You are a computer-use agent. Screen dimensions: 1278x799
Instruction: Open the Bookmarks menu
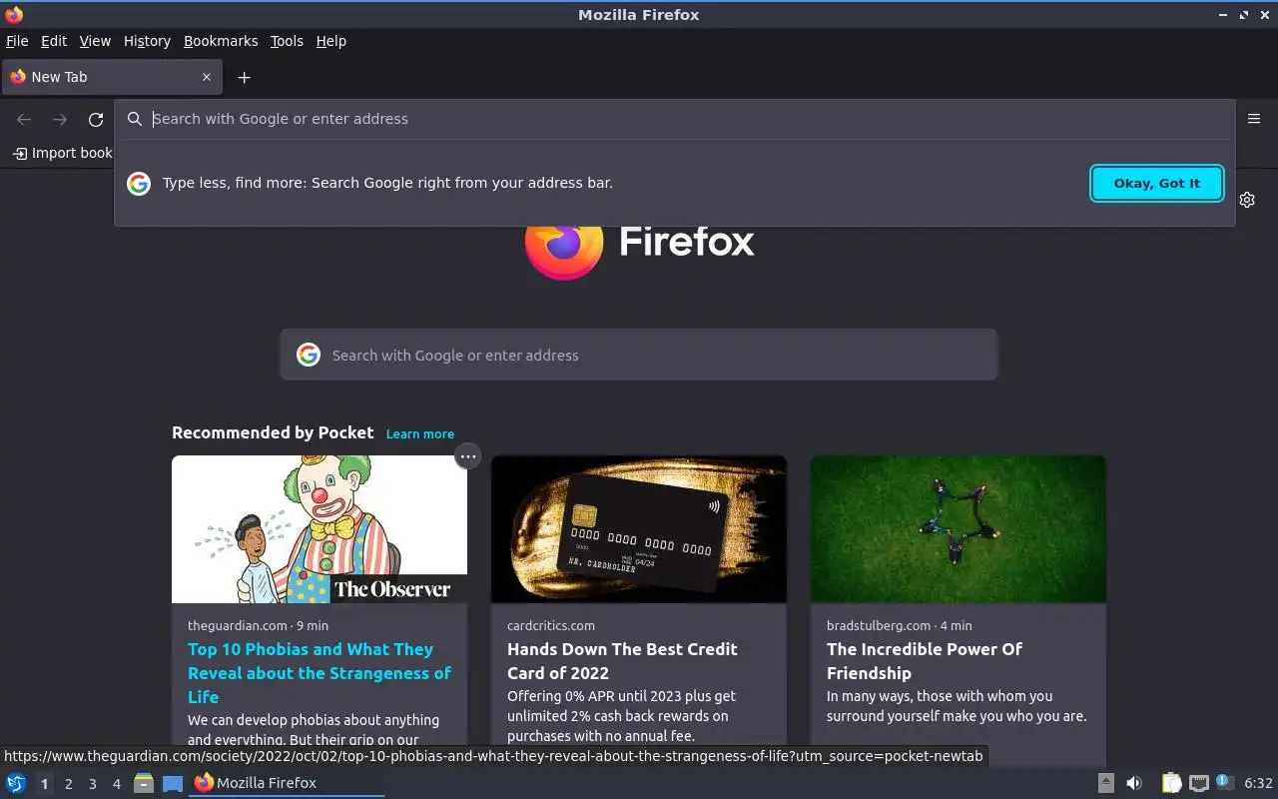coord(221,41)
